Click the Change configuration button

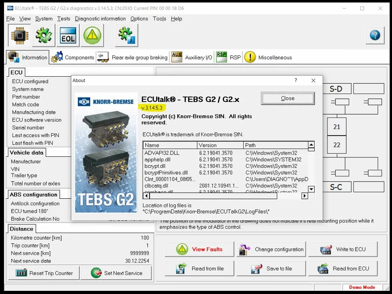[x=271, y=249]
